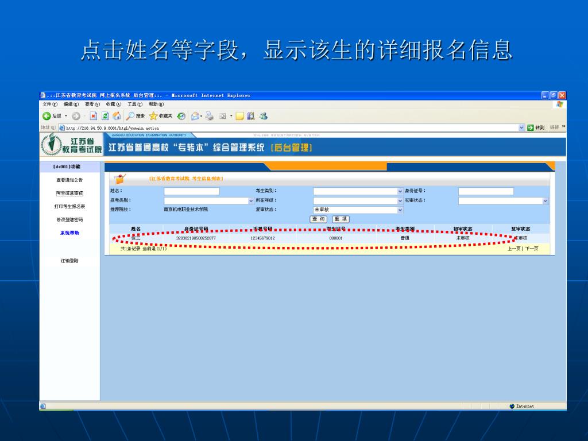Click the Home page icon
The height and width of the screenshot is (441, 588).
[117, 116]
